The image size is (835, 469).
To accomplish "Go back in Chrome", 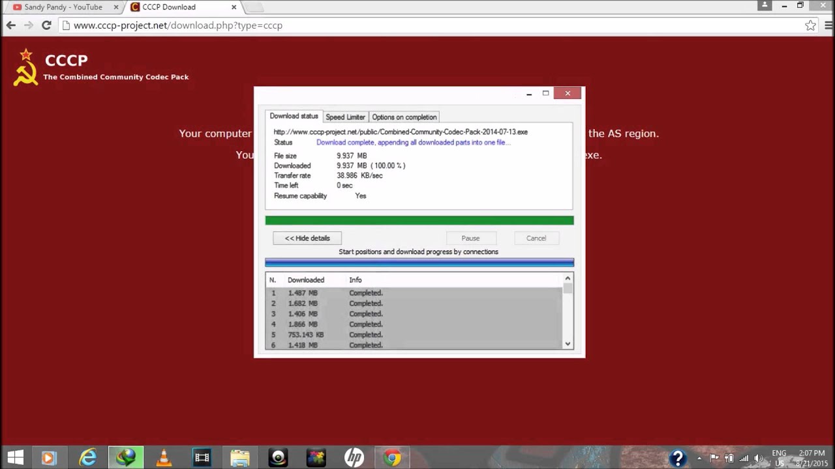I will point(11,25).
